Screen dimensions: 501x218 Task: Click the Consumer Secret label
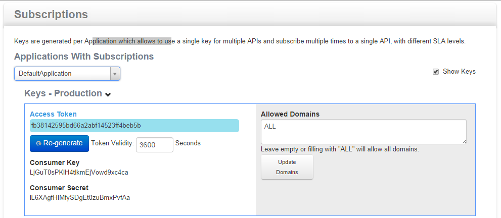(x=59, y=188)
